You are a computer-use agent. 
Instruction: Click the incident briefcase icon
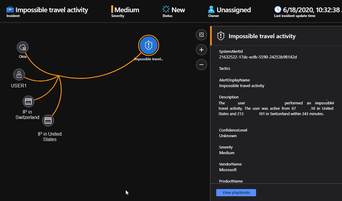pos(10,10)
